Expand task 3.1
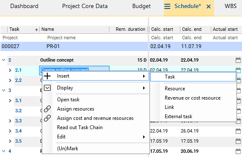Screen dimensions: 242x157 [x=10, y=100]
